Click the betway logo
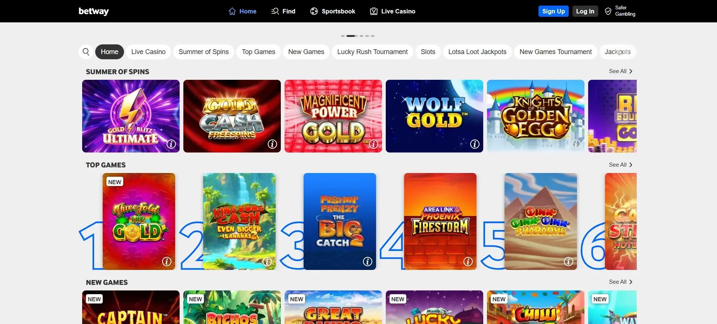The width and height of the screenshot is (717, 324). 93,11
